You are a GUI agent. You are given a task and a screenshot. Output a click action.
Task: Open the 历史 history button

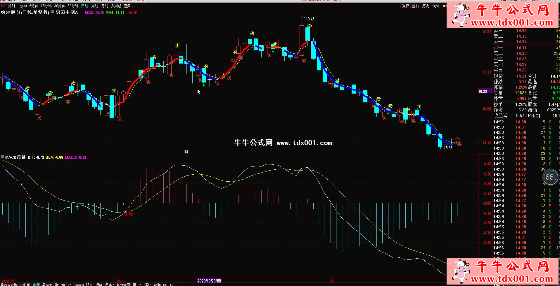click(x=426, y=6)
